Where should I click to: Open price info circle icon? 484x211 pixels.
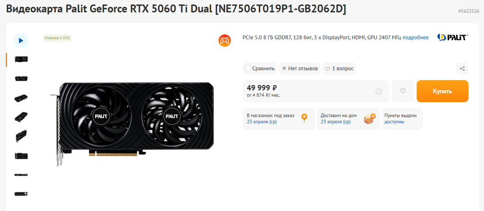pos(379,91)
